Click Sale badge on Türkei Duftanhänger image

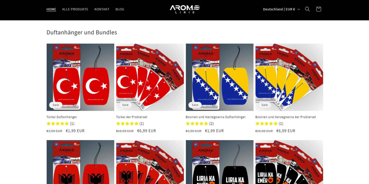click(56, 105)
